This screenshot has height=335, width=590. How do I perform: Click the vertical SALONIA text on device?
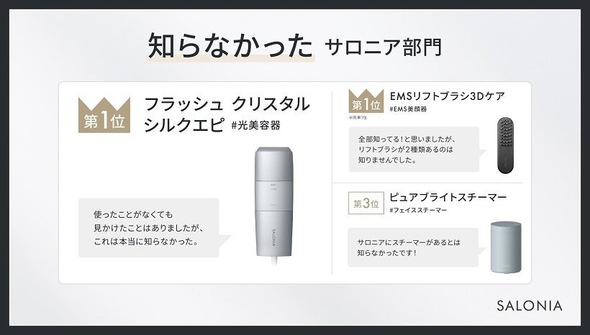point(273,237)
